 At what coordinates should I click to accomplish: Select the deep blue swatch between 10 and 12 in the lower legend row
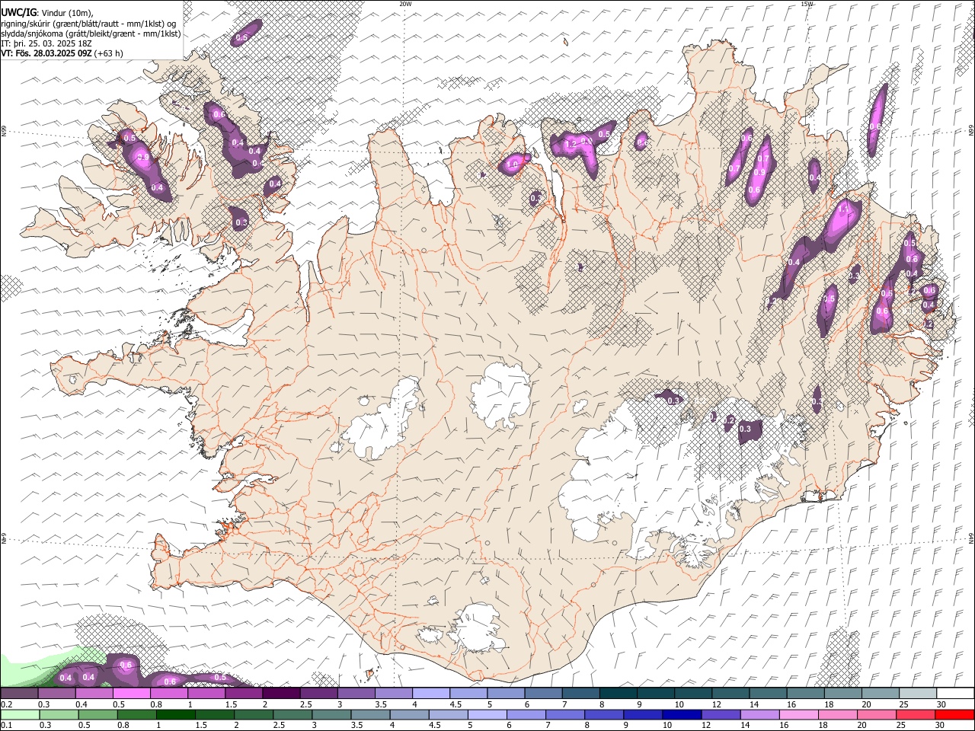680,715
